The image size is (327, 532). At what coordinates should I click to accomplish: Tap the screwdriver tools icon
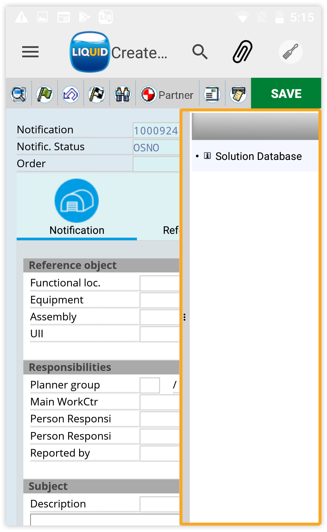tap(290, 52)
